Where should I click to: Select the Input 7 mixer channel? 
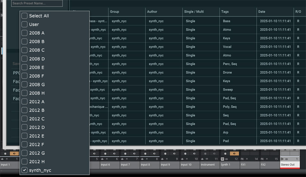pyautogui.click(x=130, y=165)
